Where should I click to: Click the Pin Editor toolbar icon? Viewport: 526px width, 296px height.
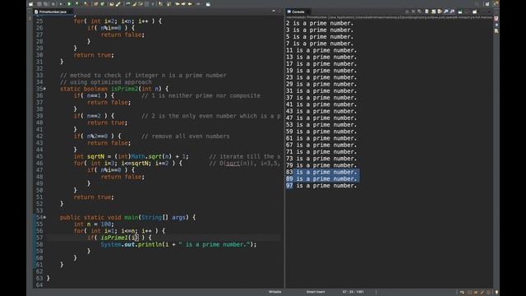[208, 4]
